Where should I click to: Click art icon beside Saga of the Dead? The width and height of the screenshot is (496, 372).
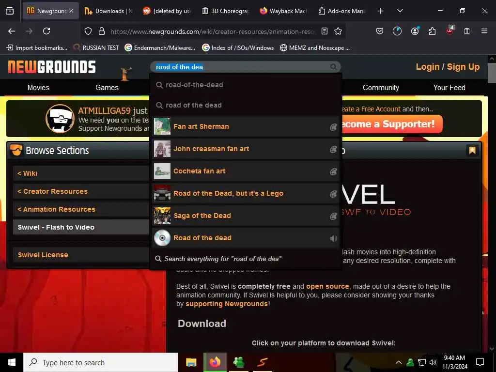pyautogui.click(x=333, y=216)
